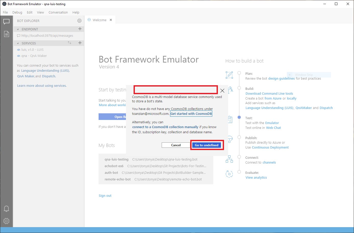Open the Debug menu
The image size is (354, 233).
click(17, 12)
